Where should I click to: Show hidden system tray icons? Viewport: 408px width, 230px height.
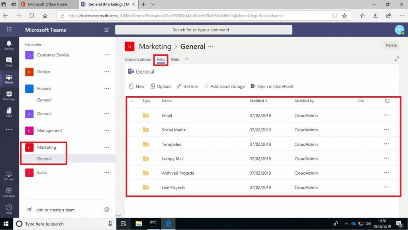tap(346, 224)
